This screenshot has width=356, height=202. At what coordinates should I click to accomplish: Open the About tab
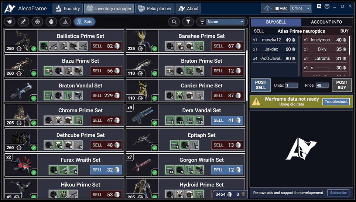point(188,8)
